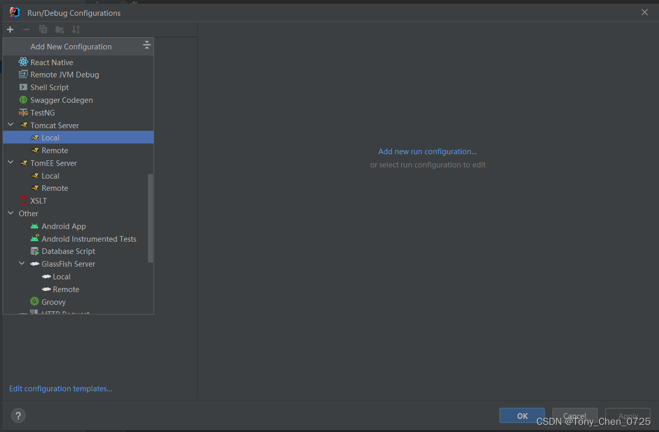Click the Remote JVM Debug icon
Screen dimensions: 659x432
(23, 74)
